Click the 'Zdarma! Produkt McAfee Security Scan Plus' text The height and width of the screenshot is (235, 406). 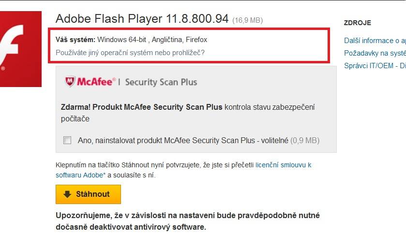pyautogui.click(x=141, y=107)
